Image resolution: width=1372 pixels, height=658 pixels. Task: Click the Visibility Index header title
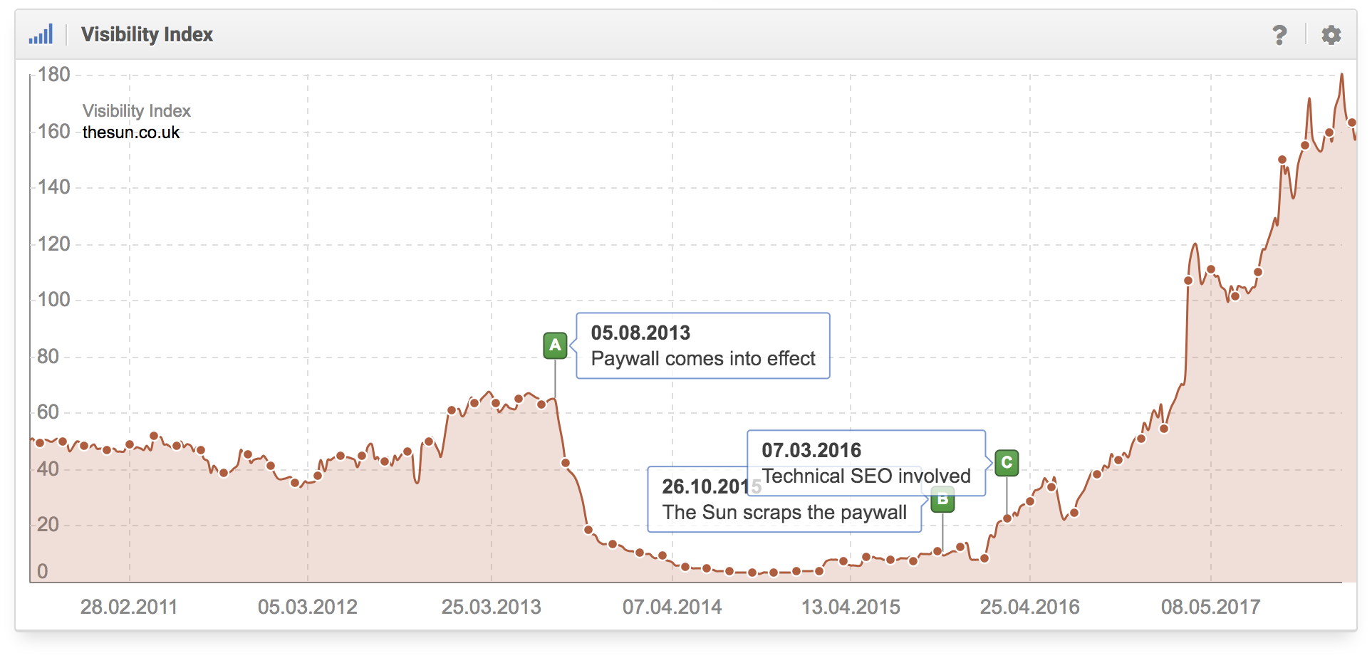coord(147,34)
